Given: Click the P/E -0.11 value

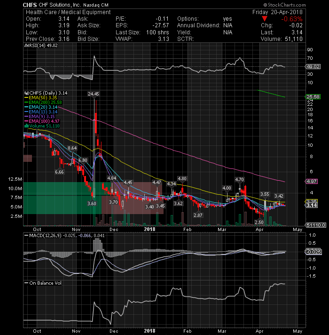Looking at the screenshot, I should pos(162,19).
